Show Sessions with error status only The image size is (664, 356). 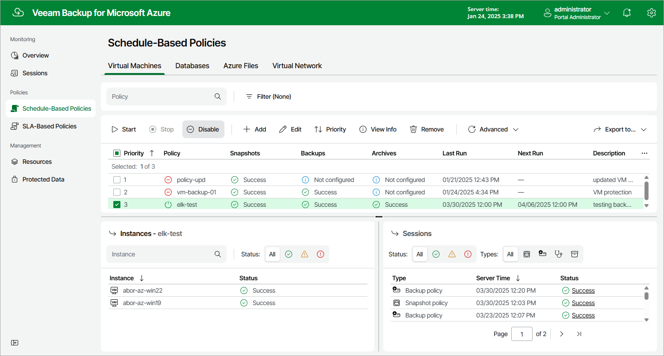coord(468,254)
